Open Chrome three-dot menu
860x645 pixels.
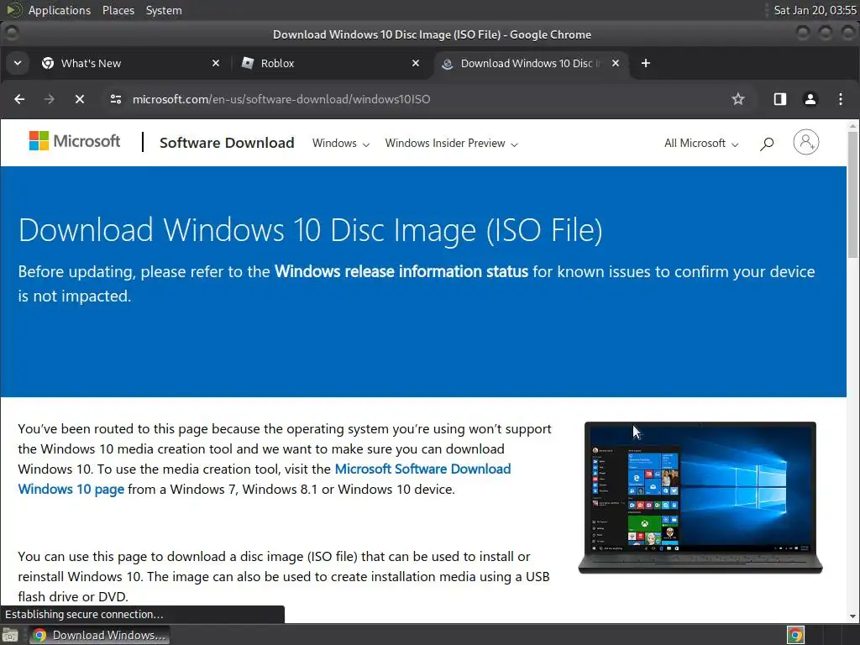tap(841, 99)
